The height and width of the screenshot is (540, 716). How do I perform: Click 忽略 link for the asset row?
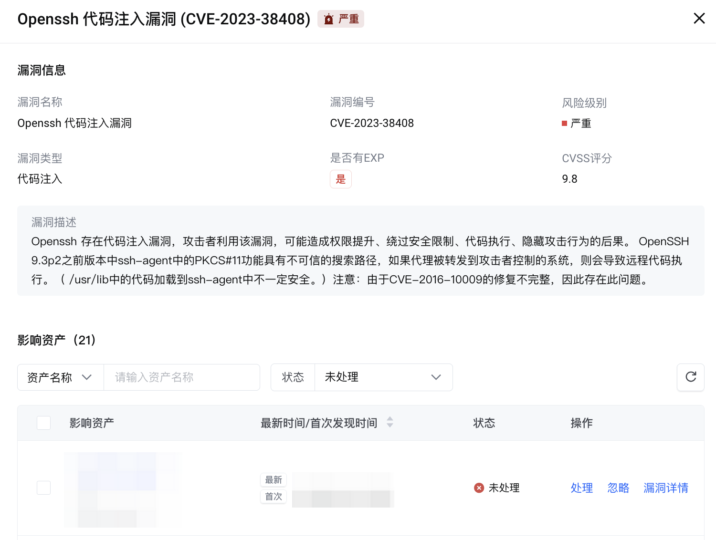coord(618,488)
